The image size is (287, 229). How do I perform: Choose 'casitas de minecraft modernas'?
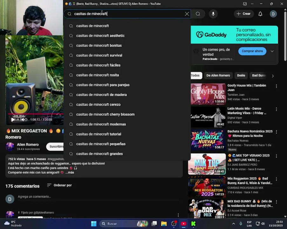[127, 124]
